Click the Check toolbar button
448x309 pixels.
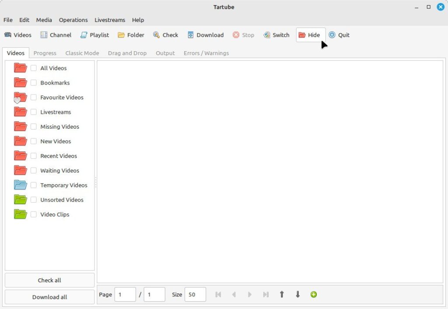click(166, 35)
